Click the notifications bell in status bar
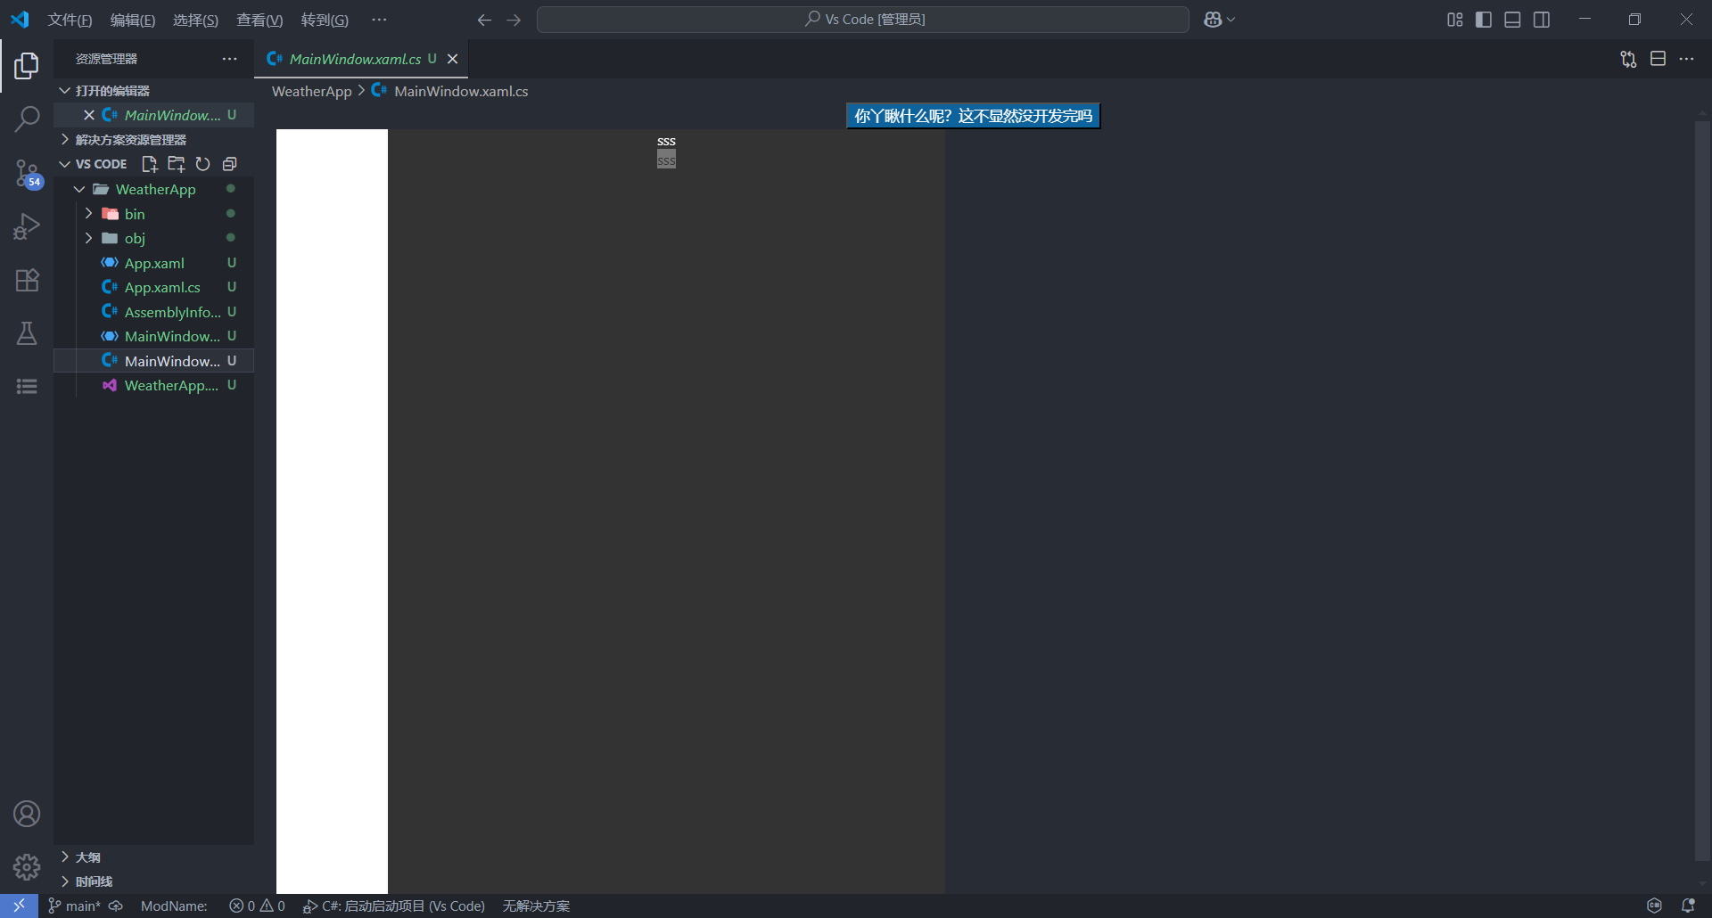Image resolution: width=1712 pixels, height=918 pixels. click(1688, 906)
